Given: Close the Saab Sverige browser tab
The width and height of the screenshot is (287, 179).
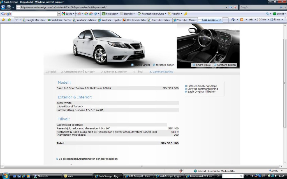Looking at the screenshot, I should [x=220, y=20].
